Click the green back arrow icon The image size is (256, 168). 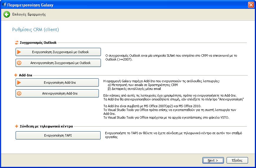click(x=7, y=14)
